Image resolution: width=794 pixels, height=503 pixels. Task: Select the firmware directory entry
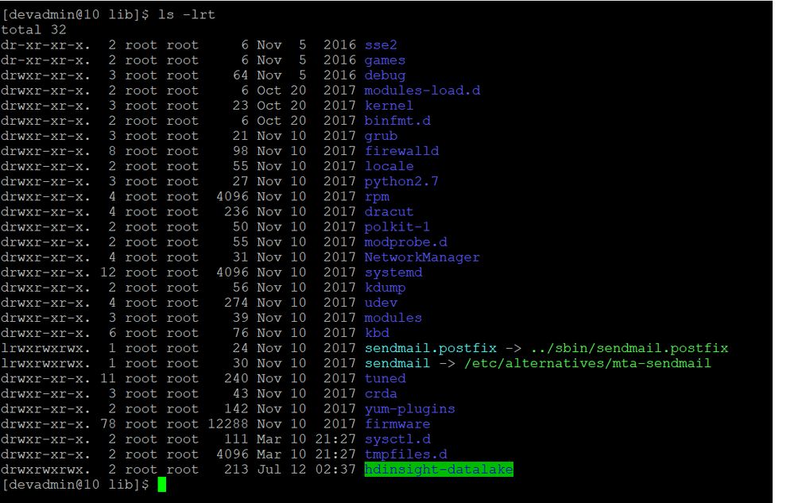(x=397, y=424)
